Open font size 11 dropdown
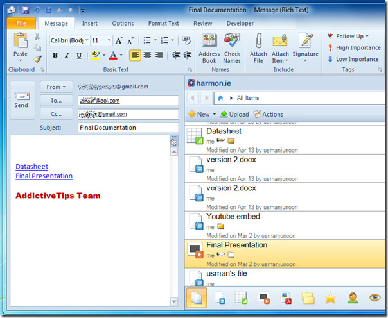The image size is (388, 318). 109,40
